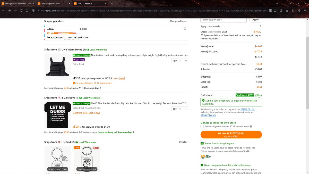Click the Apply coupon button

click(x=255, y=20)
